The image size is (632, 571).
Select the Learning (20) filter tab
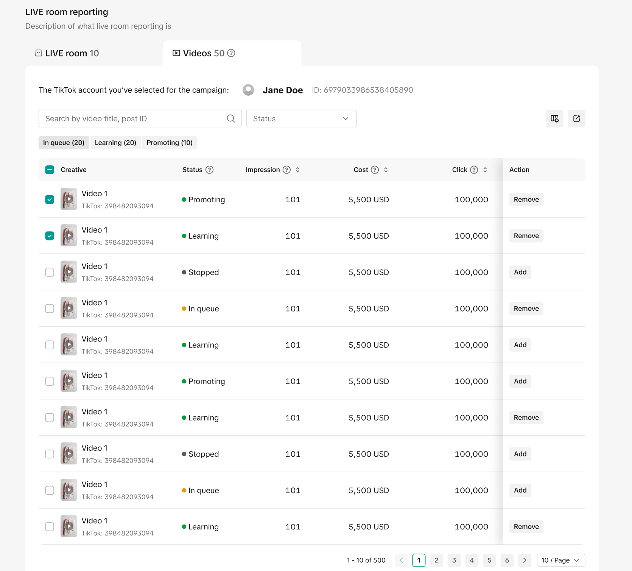[x=115, y=143]
